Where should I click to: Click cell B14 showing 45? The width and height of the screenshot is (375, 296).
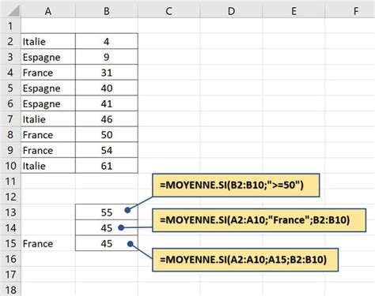click(x=107, y=227)
